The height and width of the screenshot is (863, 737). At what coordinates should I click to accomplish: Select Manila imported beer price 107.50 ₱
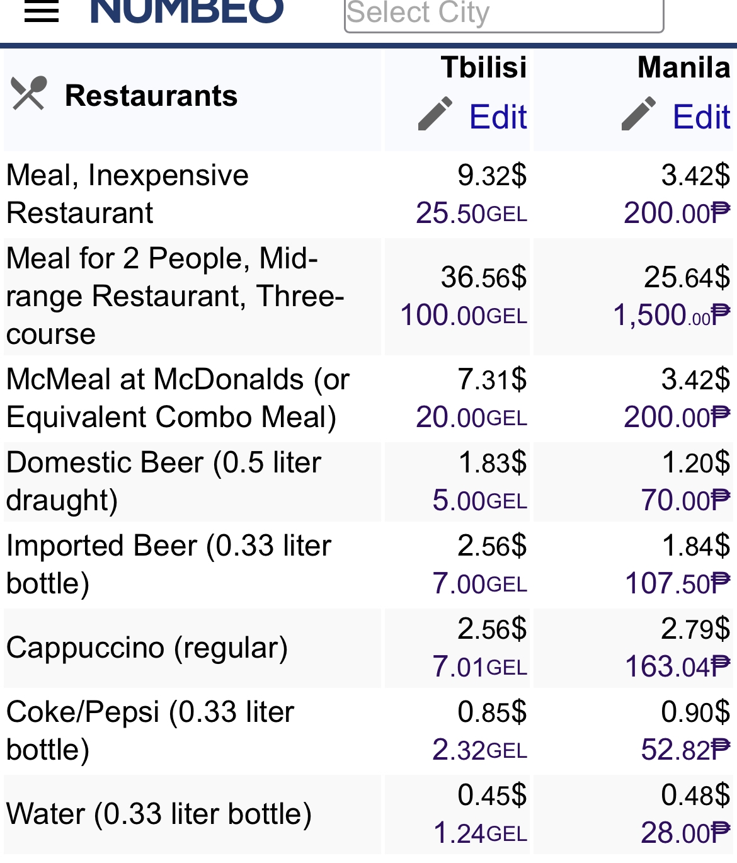click(677, 584)
